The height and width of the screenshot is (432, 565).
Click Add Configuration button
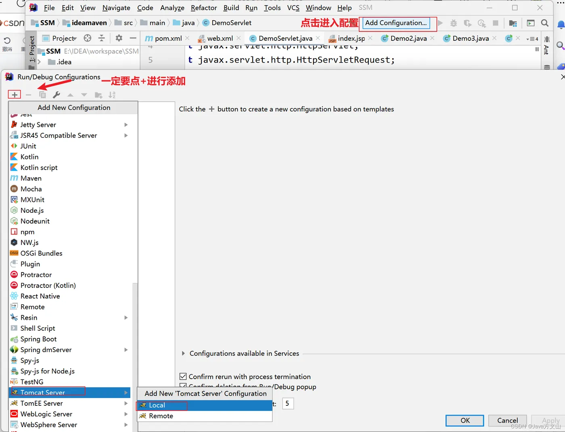(396, 23)
